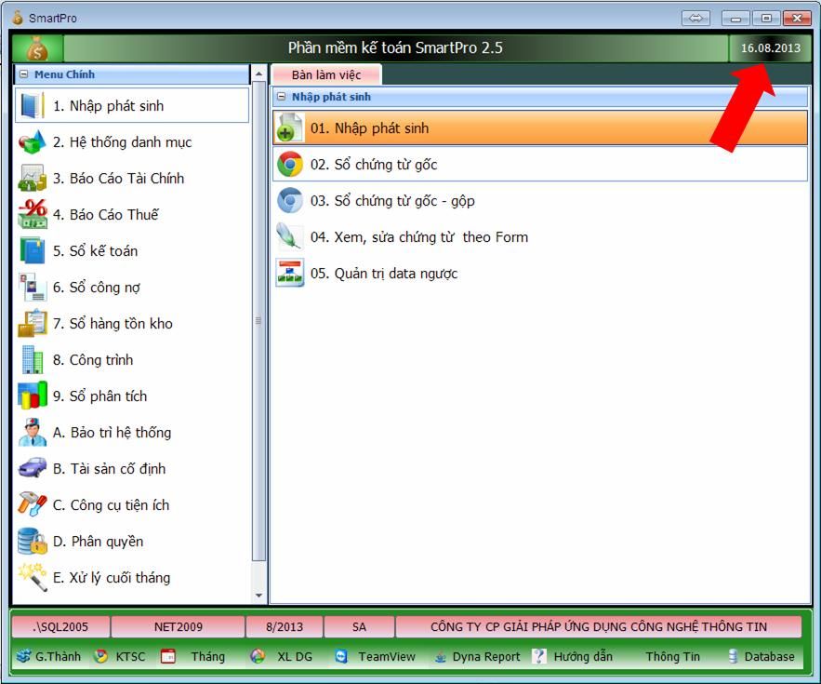Click the money bag logo icon
This screenshot has width=821, height=684.
[37, 48]
